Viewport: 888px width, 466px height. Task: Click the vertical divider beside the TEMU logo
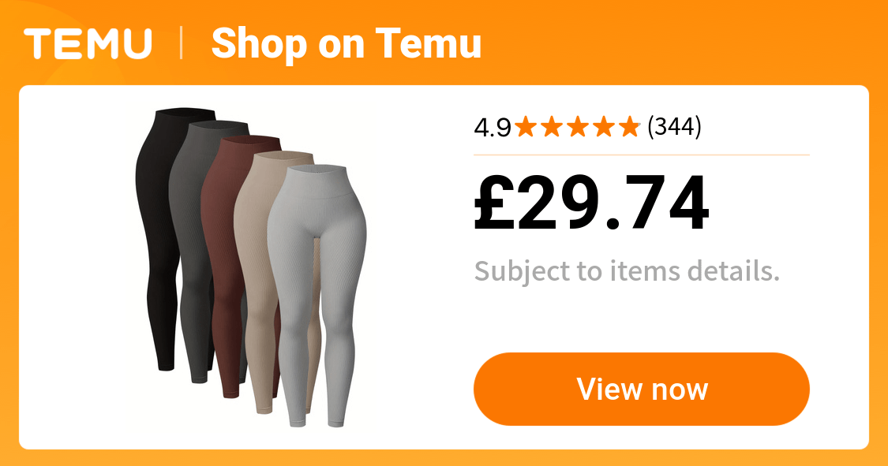[182, 43]
